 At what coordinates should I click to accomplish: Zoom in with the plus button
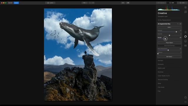click(93, 3)
